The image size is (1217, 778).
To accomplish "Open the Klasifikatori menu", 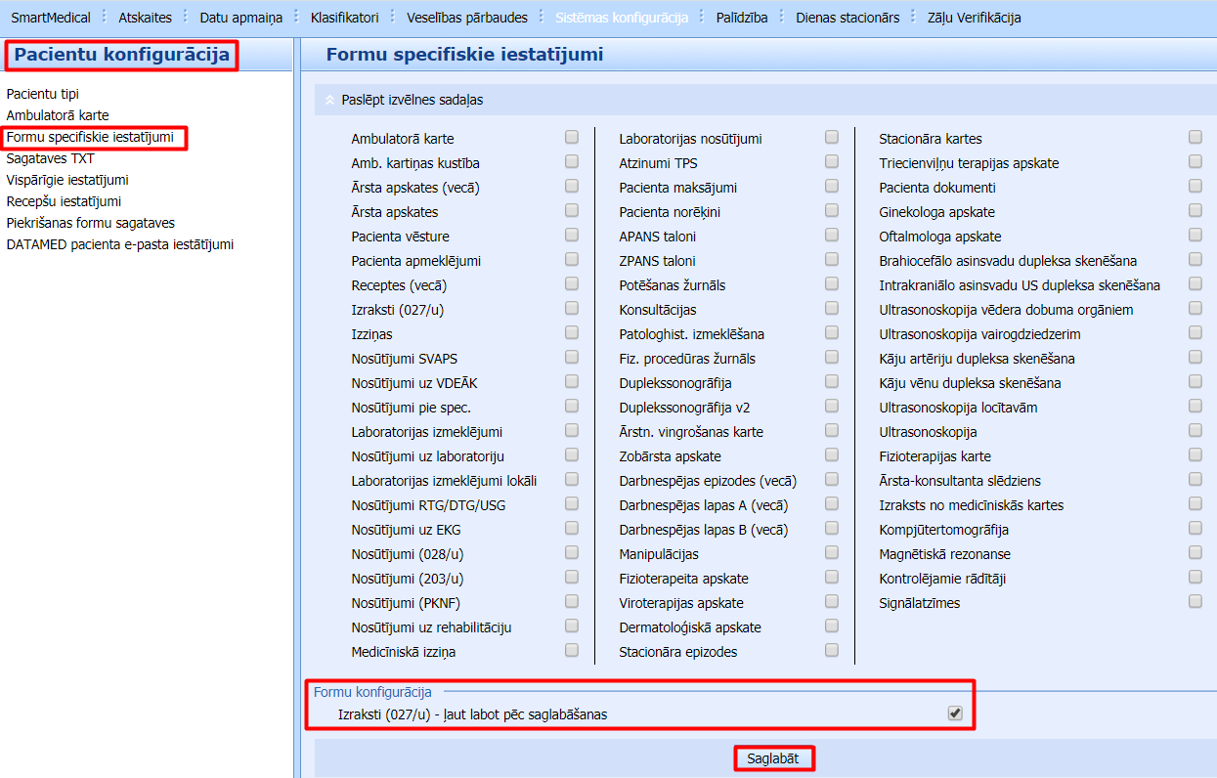I will click(345, 18).
